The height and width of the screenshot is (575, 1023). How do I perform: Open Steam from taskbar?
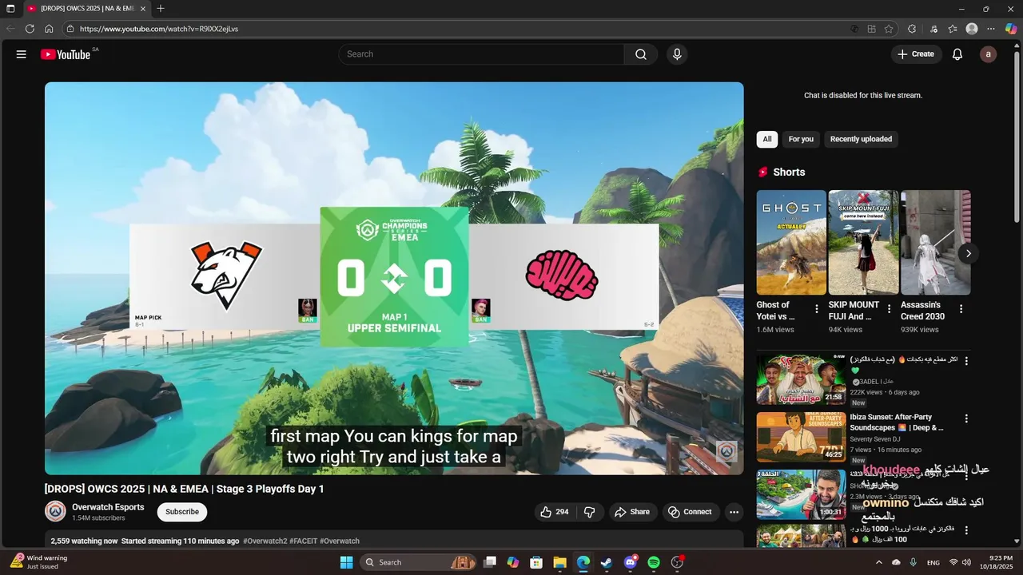[607, 562]
